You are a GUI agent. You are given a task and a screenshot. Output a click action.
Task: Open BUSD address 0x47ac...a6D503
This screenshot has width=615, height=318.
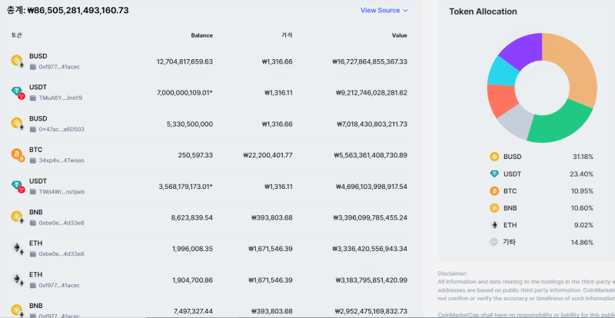click(x=61, y=129)
